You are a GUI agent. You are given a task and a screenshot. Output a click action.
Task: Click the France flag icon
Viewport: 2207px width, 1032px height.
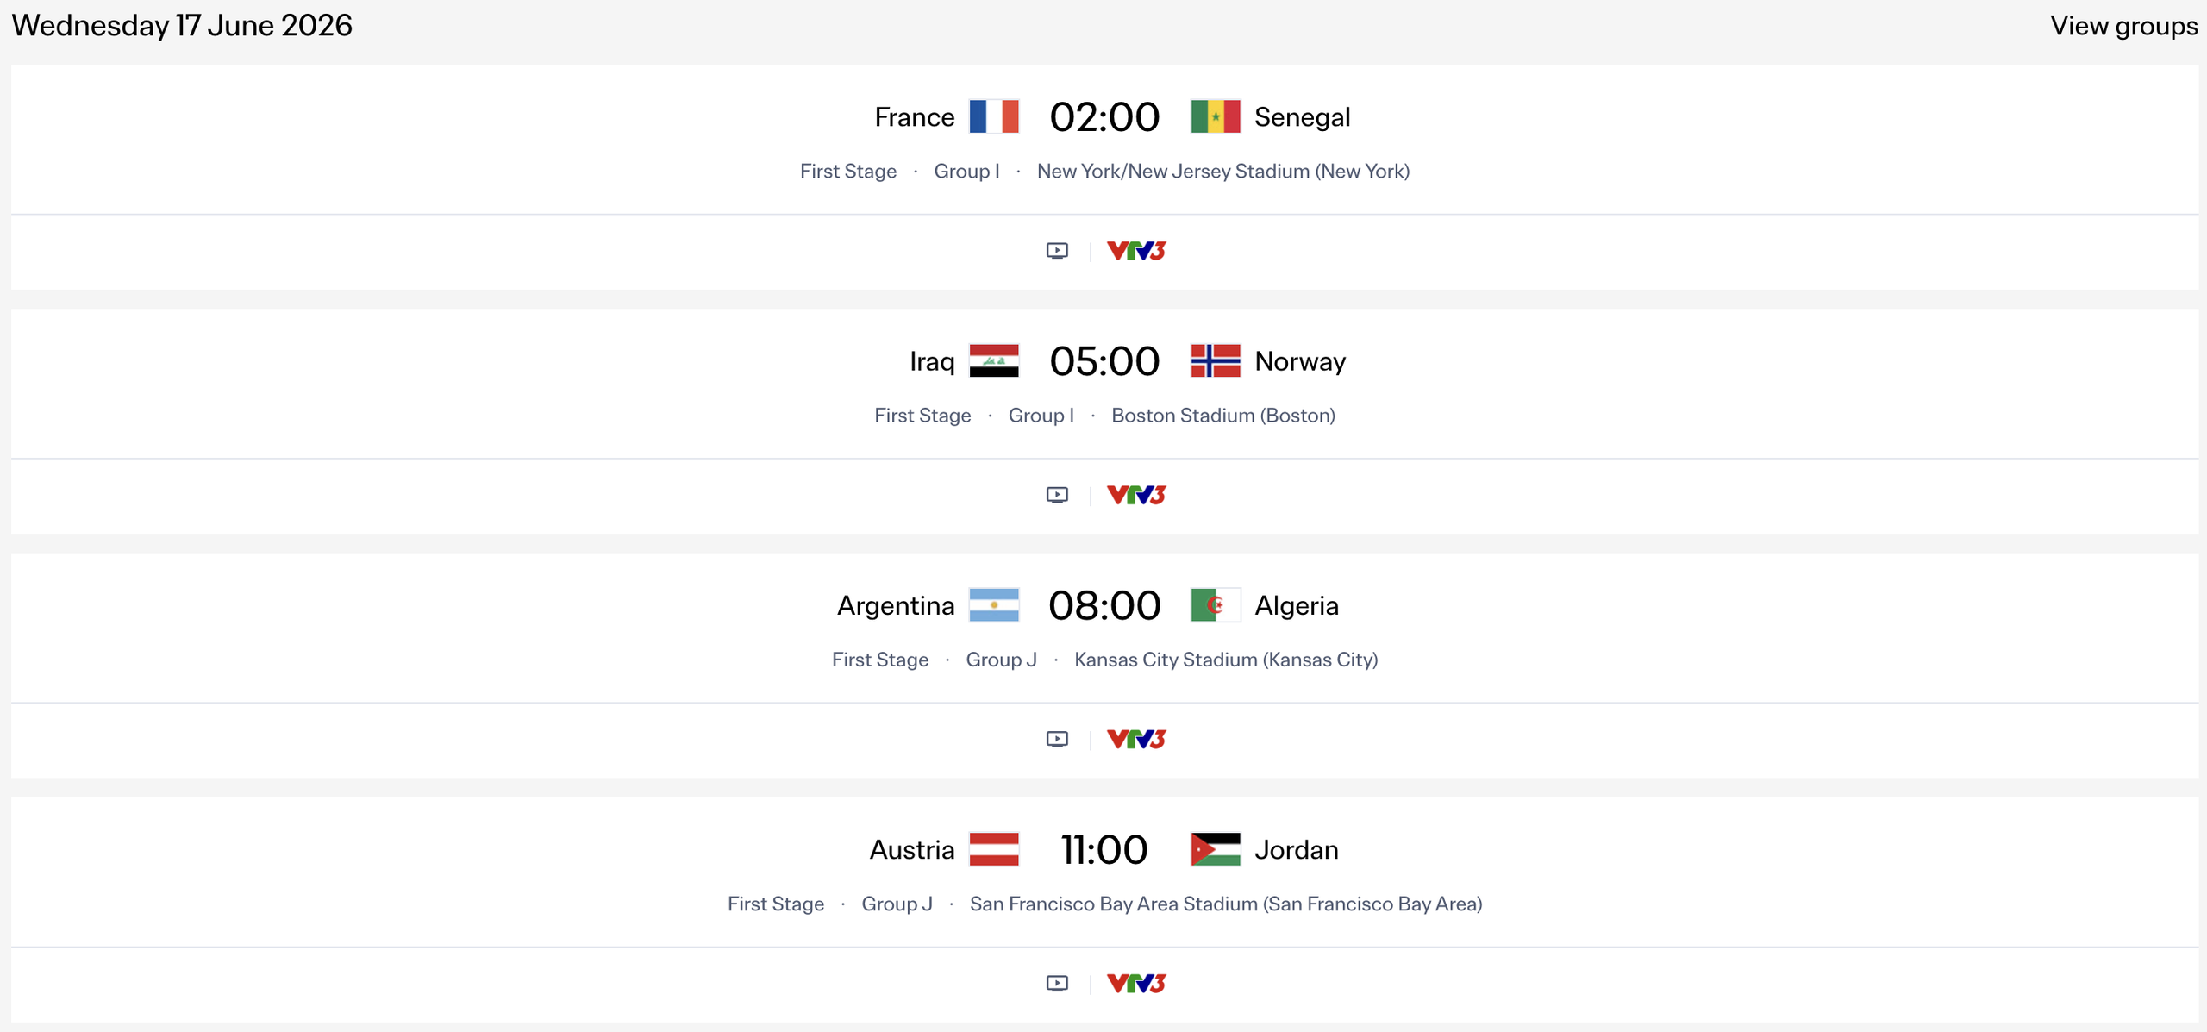996,116
